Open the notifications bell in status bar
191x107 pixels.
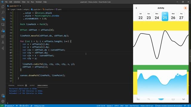188,106
